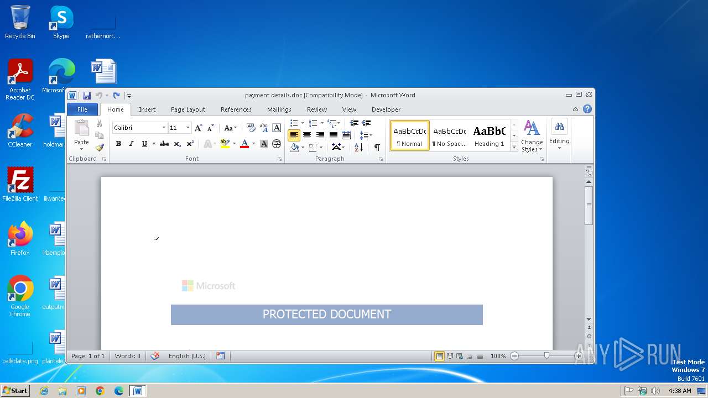This screenshot has width=708, height=398.
Task: Switch to the Page Layout tab
Action: pos(188,109)
